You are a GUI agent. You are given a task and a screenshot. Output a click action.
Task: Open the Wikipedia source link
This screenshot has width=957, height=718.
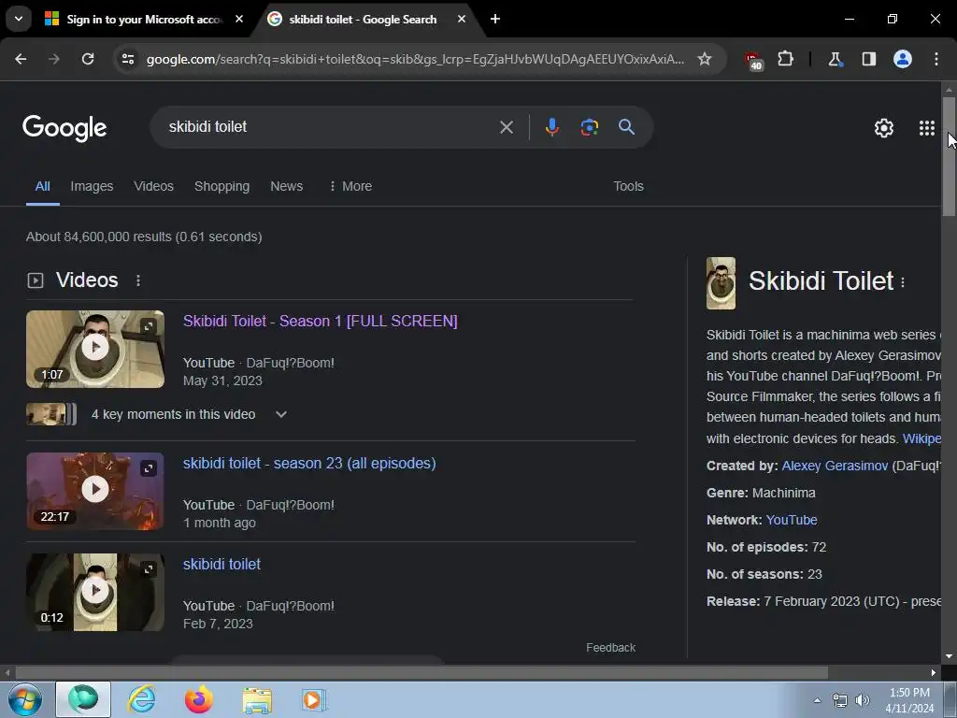pyautogui.click(x=921, y=438)
